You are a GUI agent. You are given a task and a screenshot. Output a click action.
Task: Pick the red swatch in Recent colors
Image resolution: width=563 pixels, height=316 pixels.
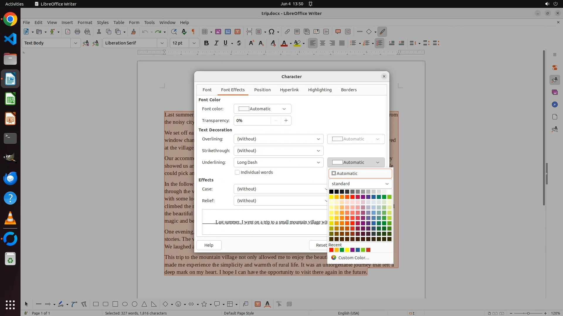[331, 250]
